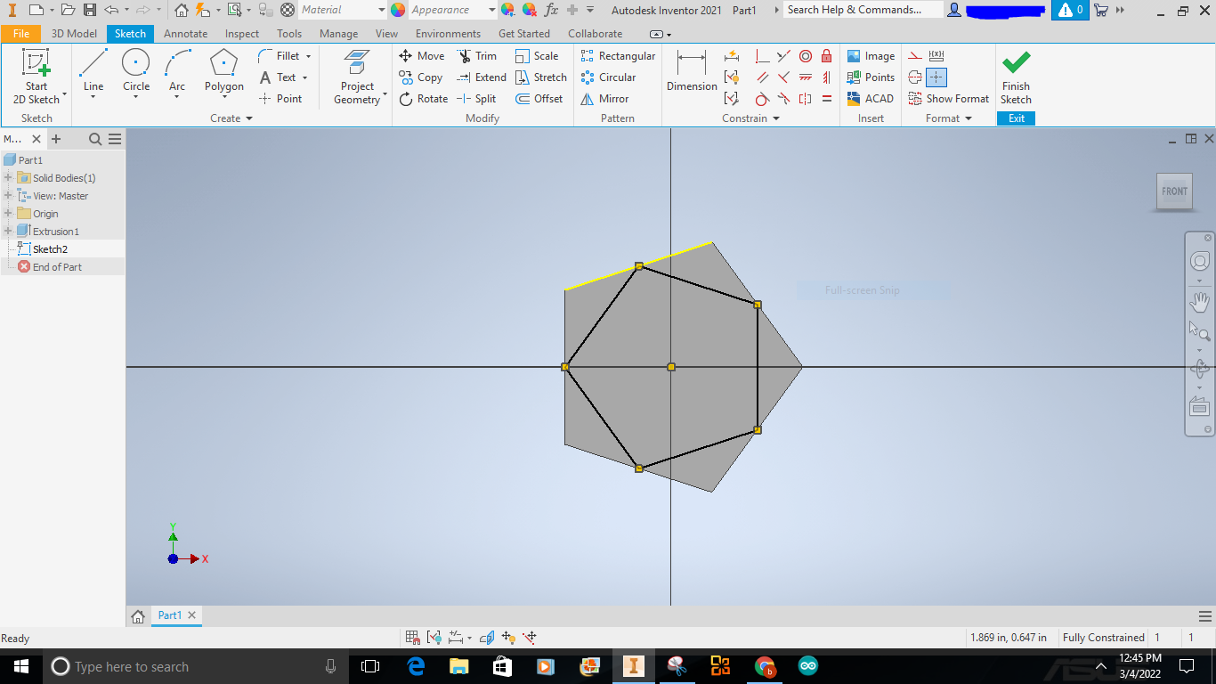
Task: Choose the Offset tool
Action: (539, 99)
